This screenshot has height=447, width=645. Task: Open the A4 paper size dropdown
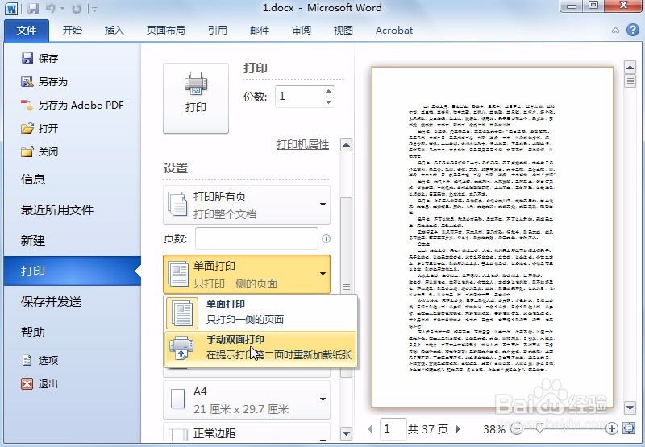point(247,399)
